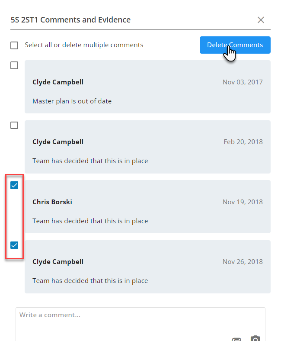
Task: Click the Feb 20, 2018 date stamp
Action: 243,142
